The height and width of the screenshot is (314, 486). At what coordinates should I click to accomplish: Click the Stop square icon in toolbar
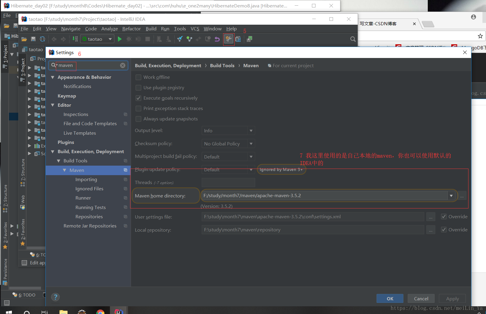click(148, 39)
